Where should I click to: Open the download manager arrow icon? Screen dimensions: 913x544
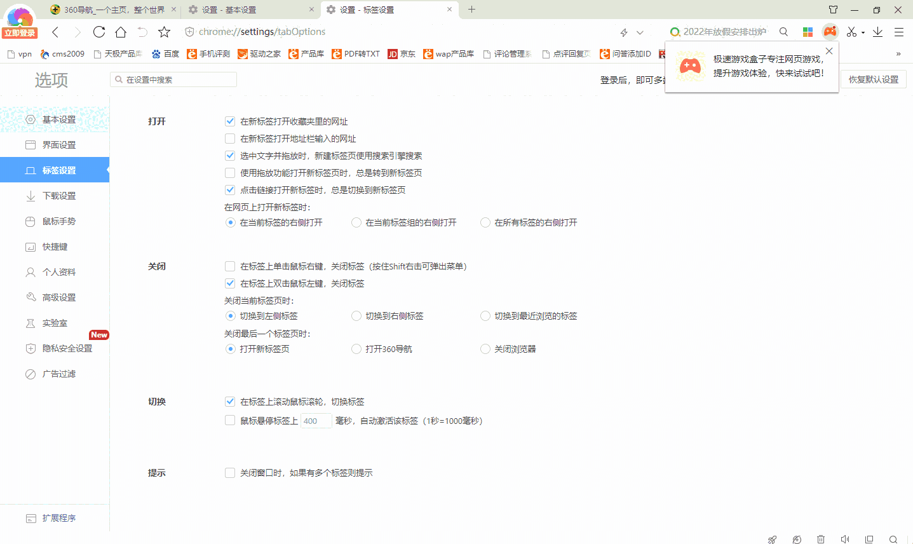(x=877, y=32)
